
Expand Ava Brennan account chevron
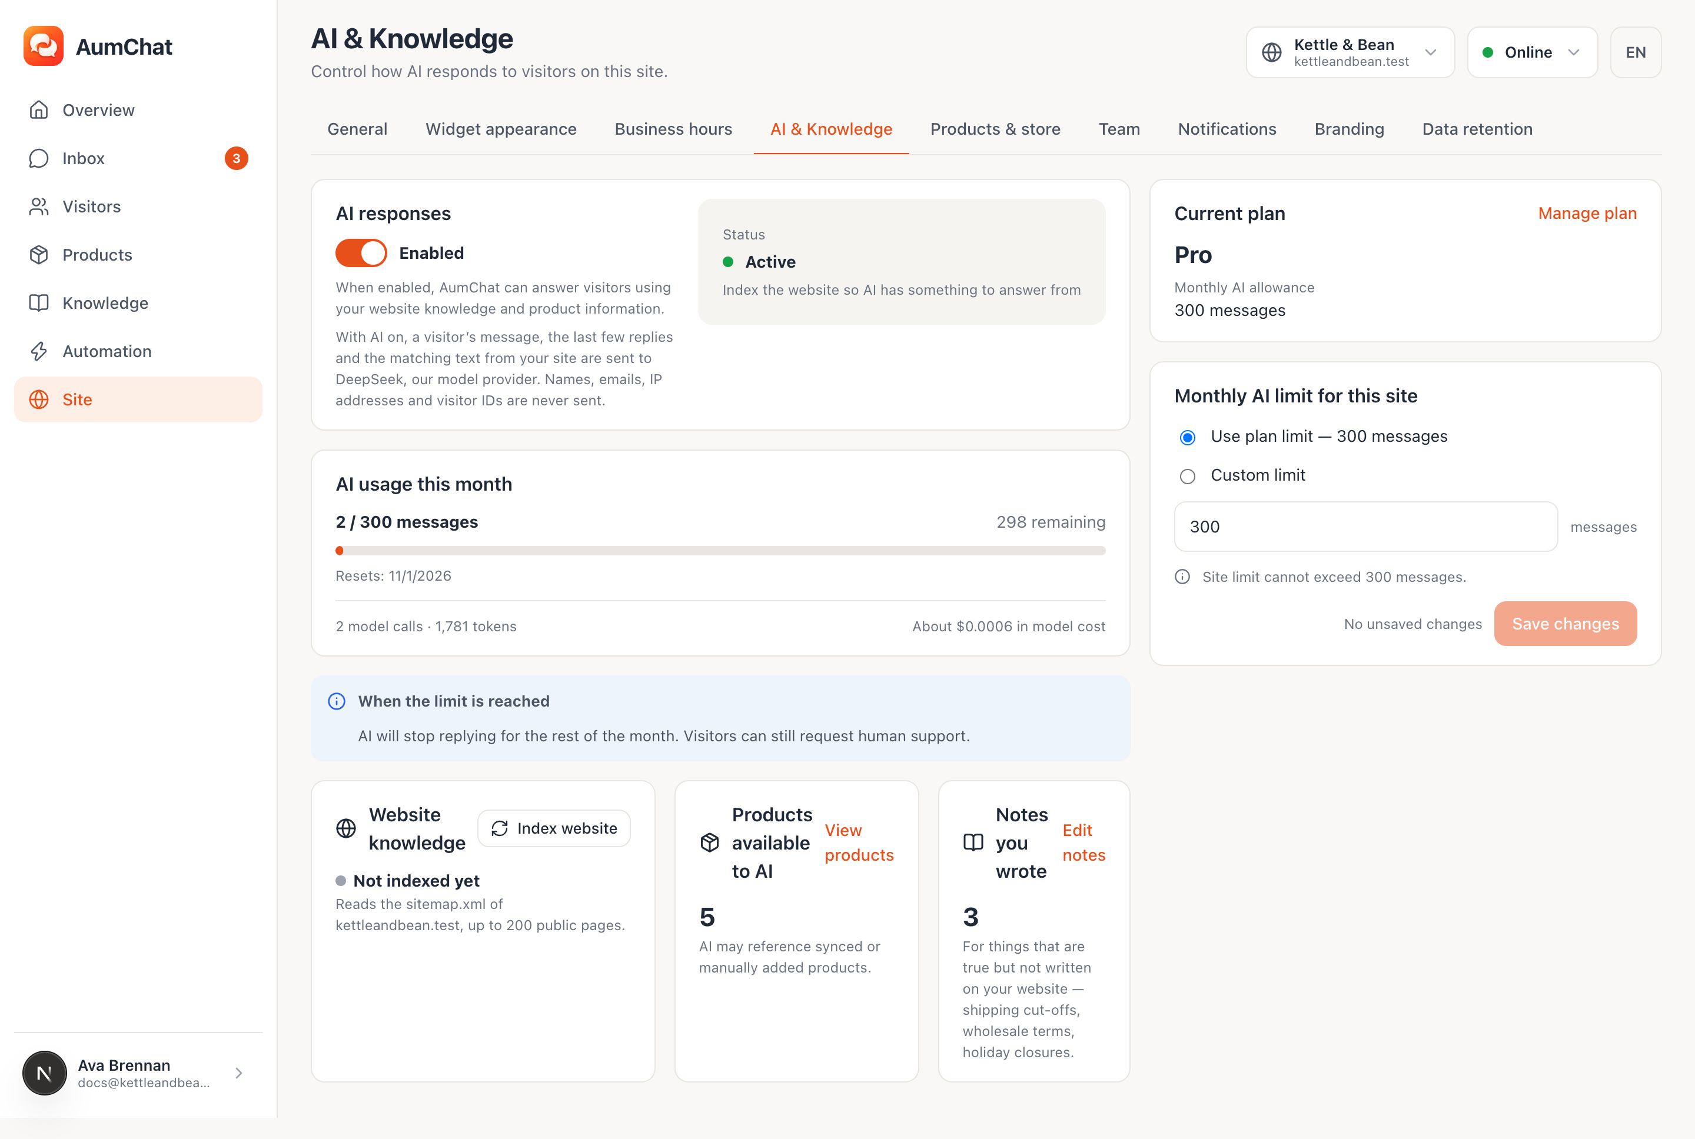[239, 1073]
